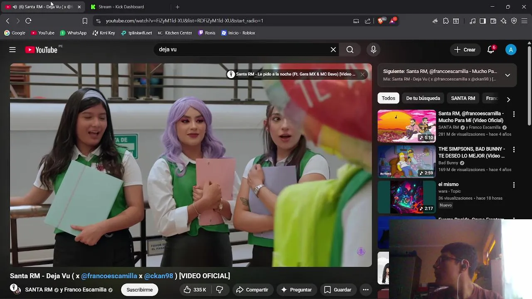532x299 pixels.
Task: Expand the Siguiente playlist panel
Action: pyautogui.click(x=507, y=75)
